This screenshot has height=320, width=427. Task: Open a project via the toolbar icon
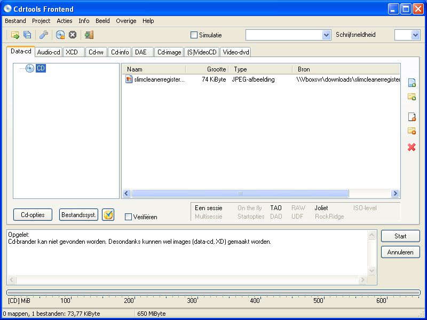tap(14, 34)
